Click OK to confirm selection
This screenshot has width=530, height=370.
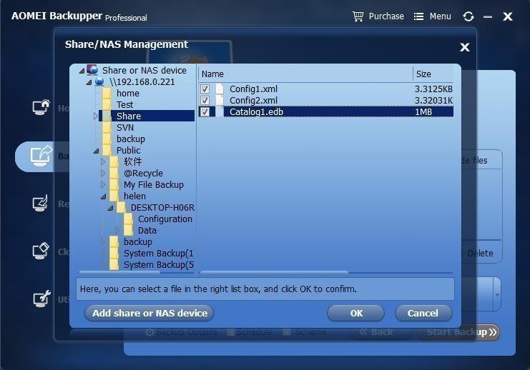point(356,314)
